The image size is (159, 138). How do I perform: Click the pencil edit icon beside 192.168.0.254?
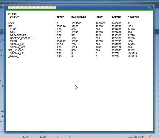point(150,137)
